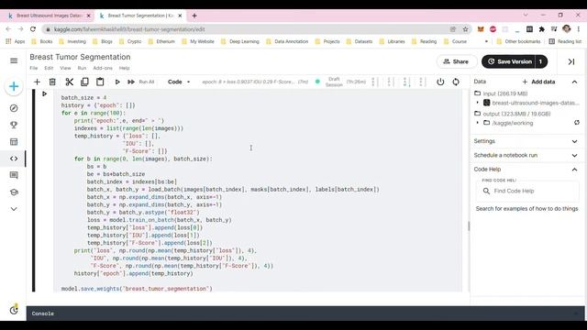Image resolution: width=587 pixels, height=330 pixels.
Task: Open Learn via the graduation cap icon
Action: point(14,192)
